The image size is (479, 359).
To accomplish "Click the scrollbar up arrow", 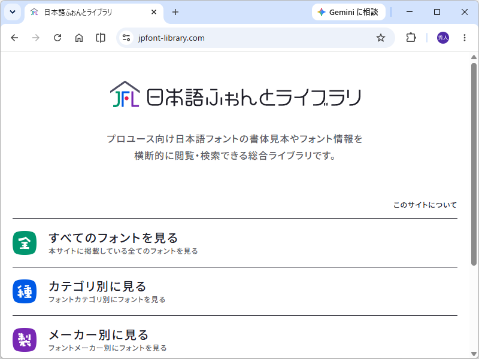I will pyautogui.click(x=474, y=57).
